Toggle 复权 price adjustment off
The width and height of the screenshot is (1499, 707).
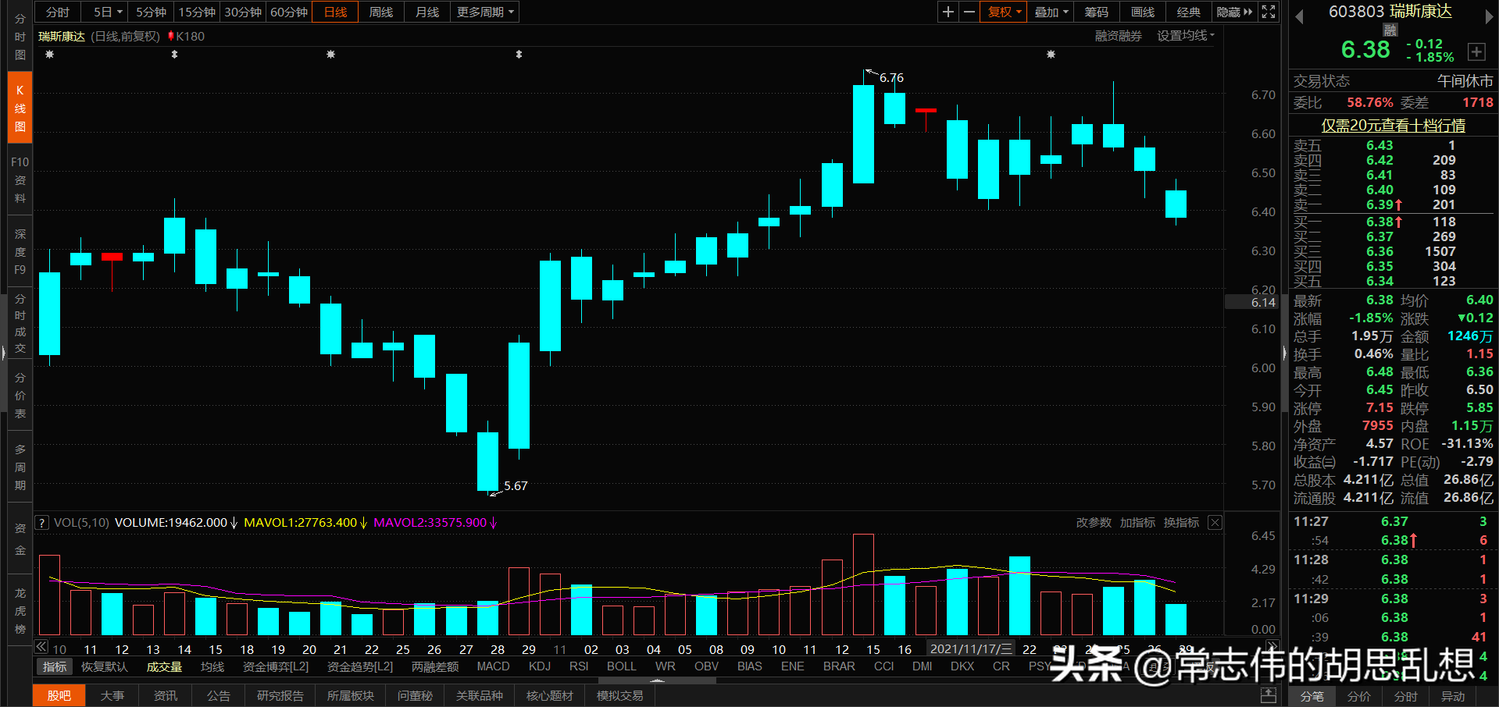[1002, 12]
